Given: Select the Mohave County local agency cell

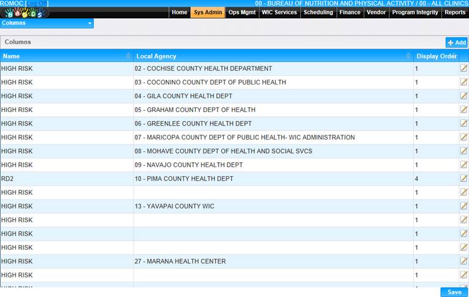Looking at the screenshot, I should pyautogui.click(x=223, y=151).
